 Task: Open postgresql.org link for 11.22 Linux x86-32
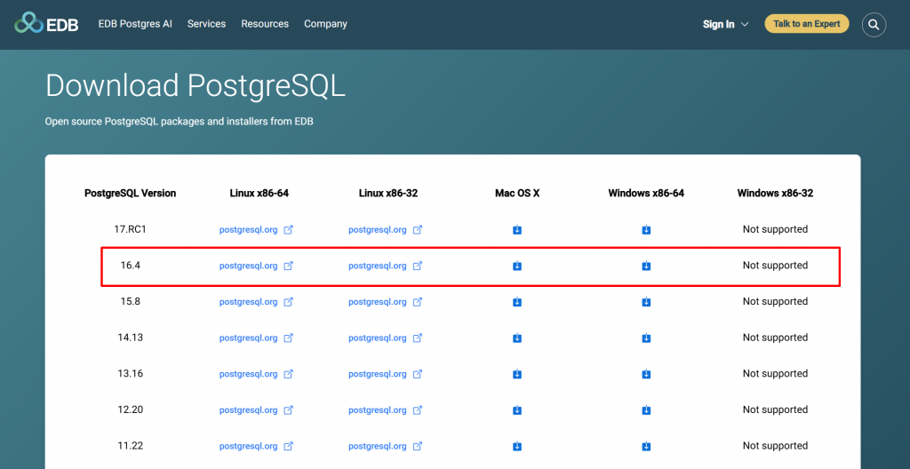pos(377,447)
